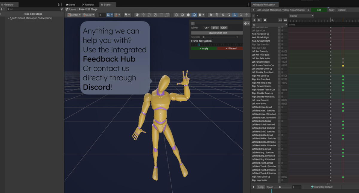Select the Rotate tool in Scene toolbar
The height and width of the screenshot is (193, 359).
pyautogui.click(x=149, y=15)
